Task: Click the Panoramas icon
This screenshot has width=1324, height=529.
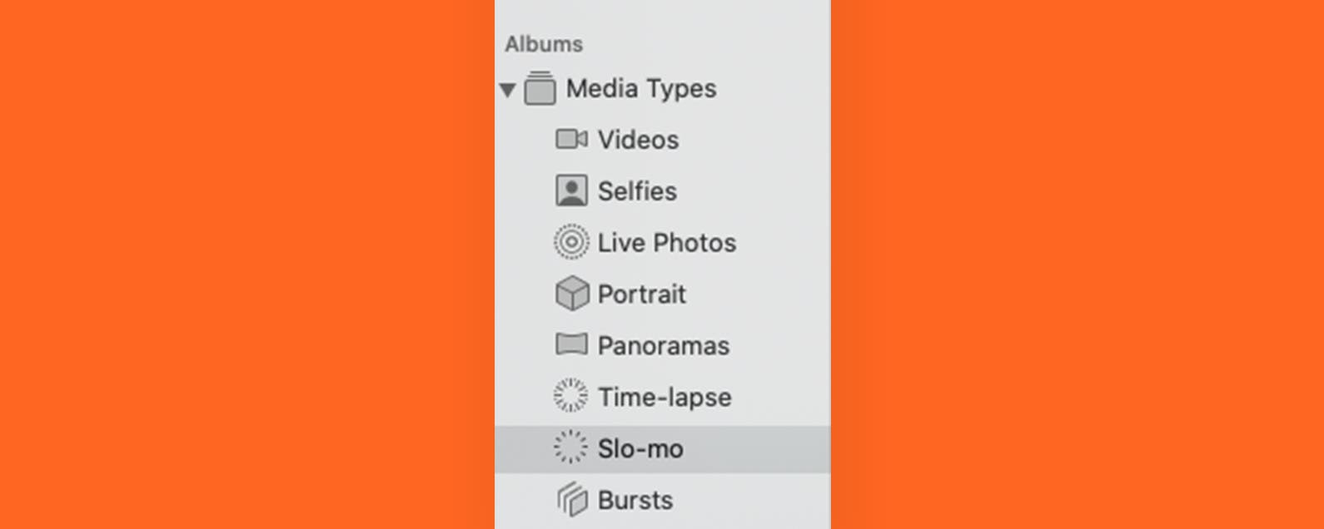Action: [571, 344]
